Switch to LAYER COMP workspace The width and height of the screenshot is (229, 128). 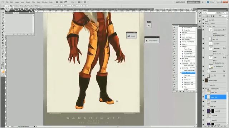click(x=181, y=2)
